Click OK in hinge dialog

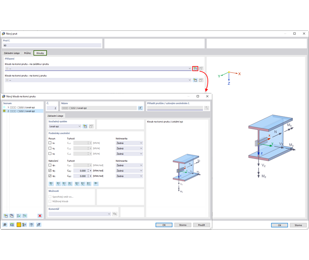[x=164, y=225]
